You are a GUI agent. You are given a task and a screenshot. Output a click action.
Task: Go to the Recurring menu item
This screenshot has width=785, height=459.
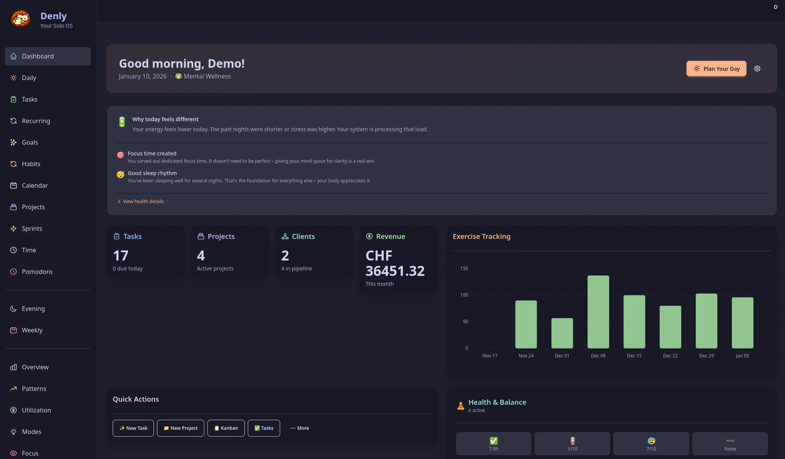36,121
